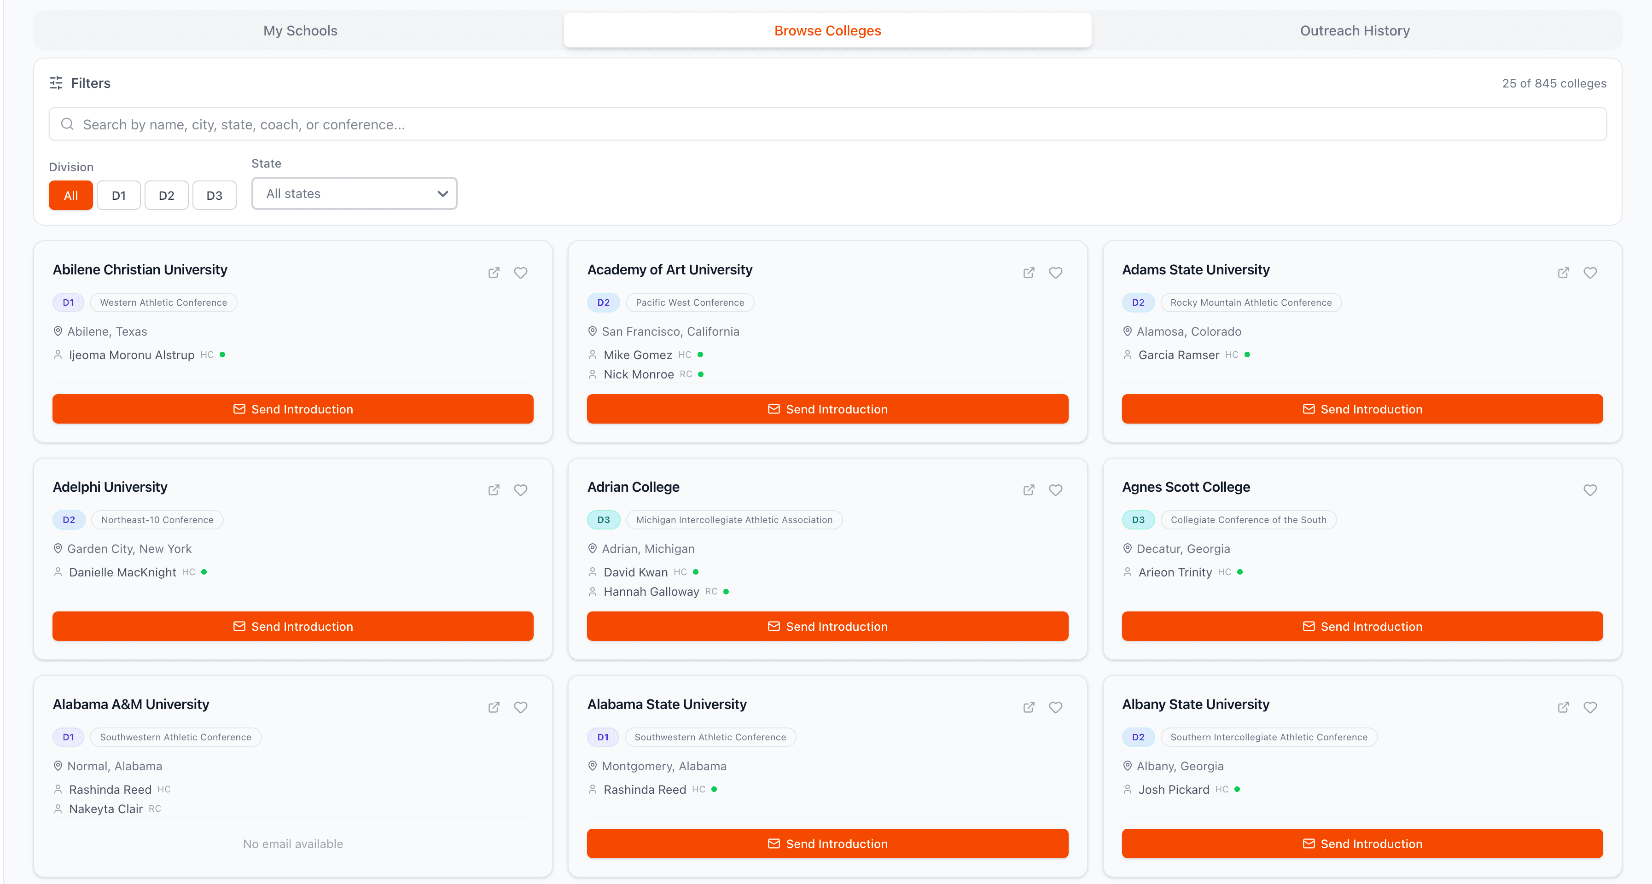Open Adrian College external link icon

(1029, 490)
